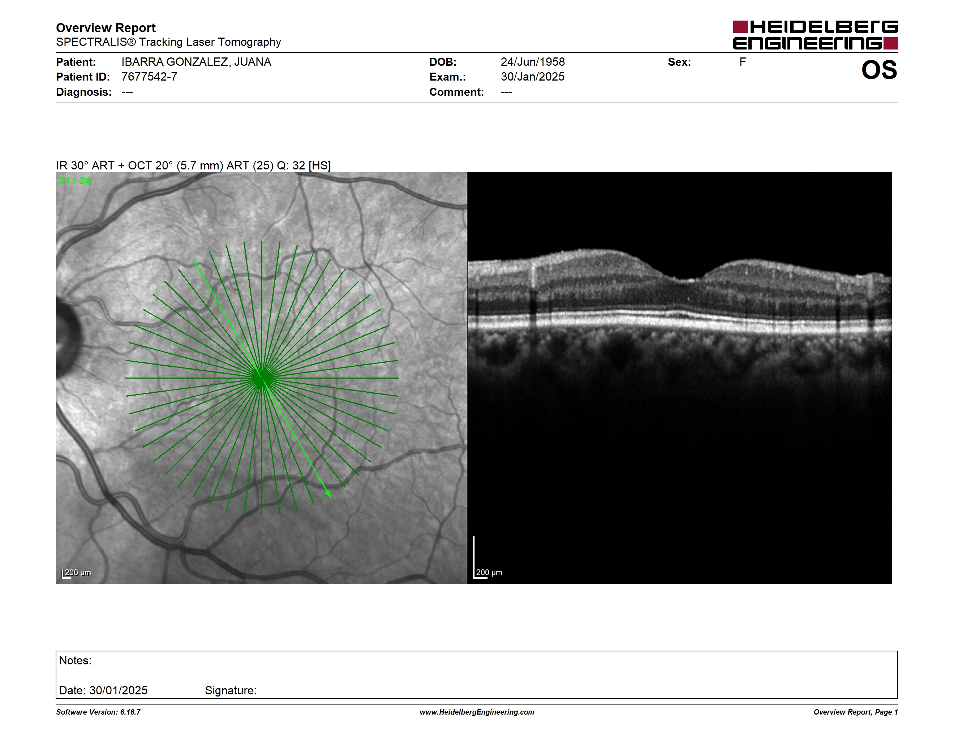Viewport: 954px width, 737px height.
Task: Click Patient ID value '7677542-7'
Action: click(x=149, y=77)
